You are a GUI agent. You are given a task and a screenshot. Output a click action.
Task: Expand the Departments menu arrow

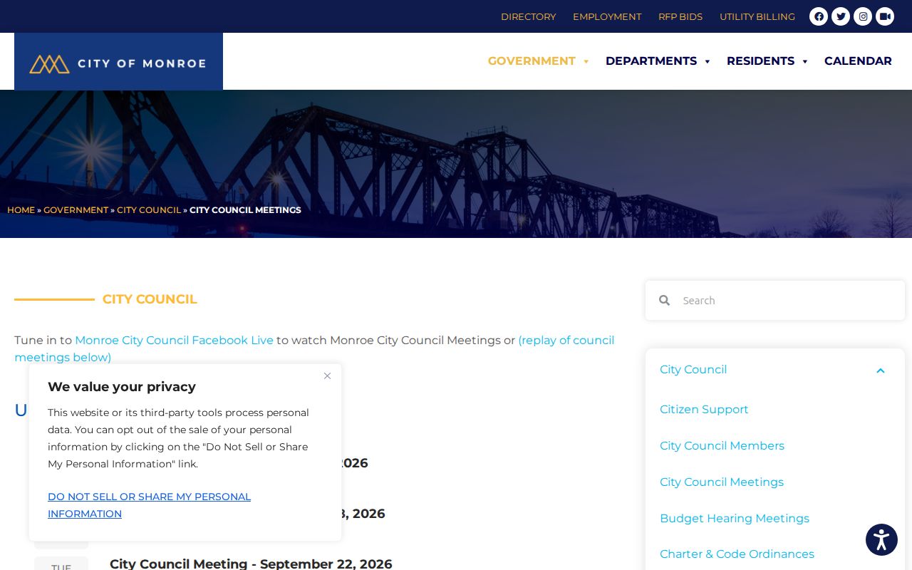(708, 61)
